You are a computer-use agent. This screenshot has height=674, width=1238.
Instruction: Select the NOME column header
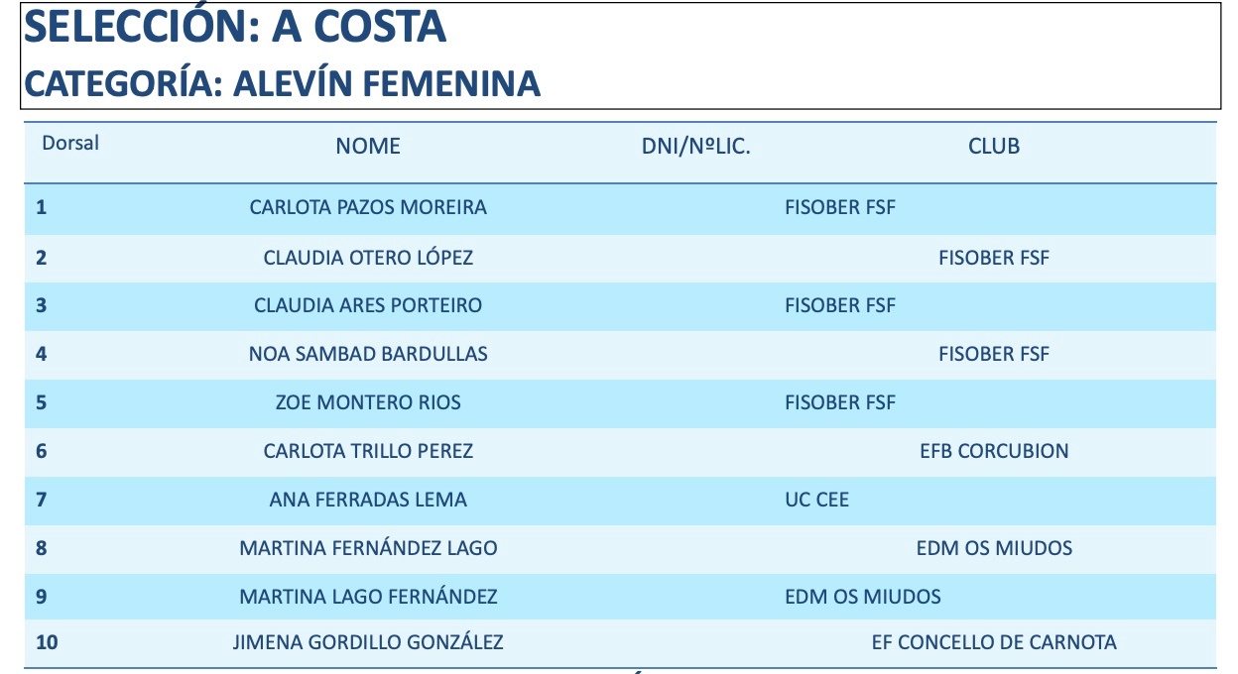[x=368, y=146]
